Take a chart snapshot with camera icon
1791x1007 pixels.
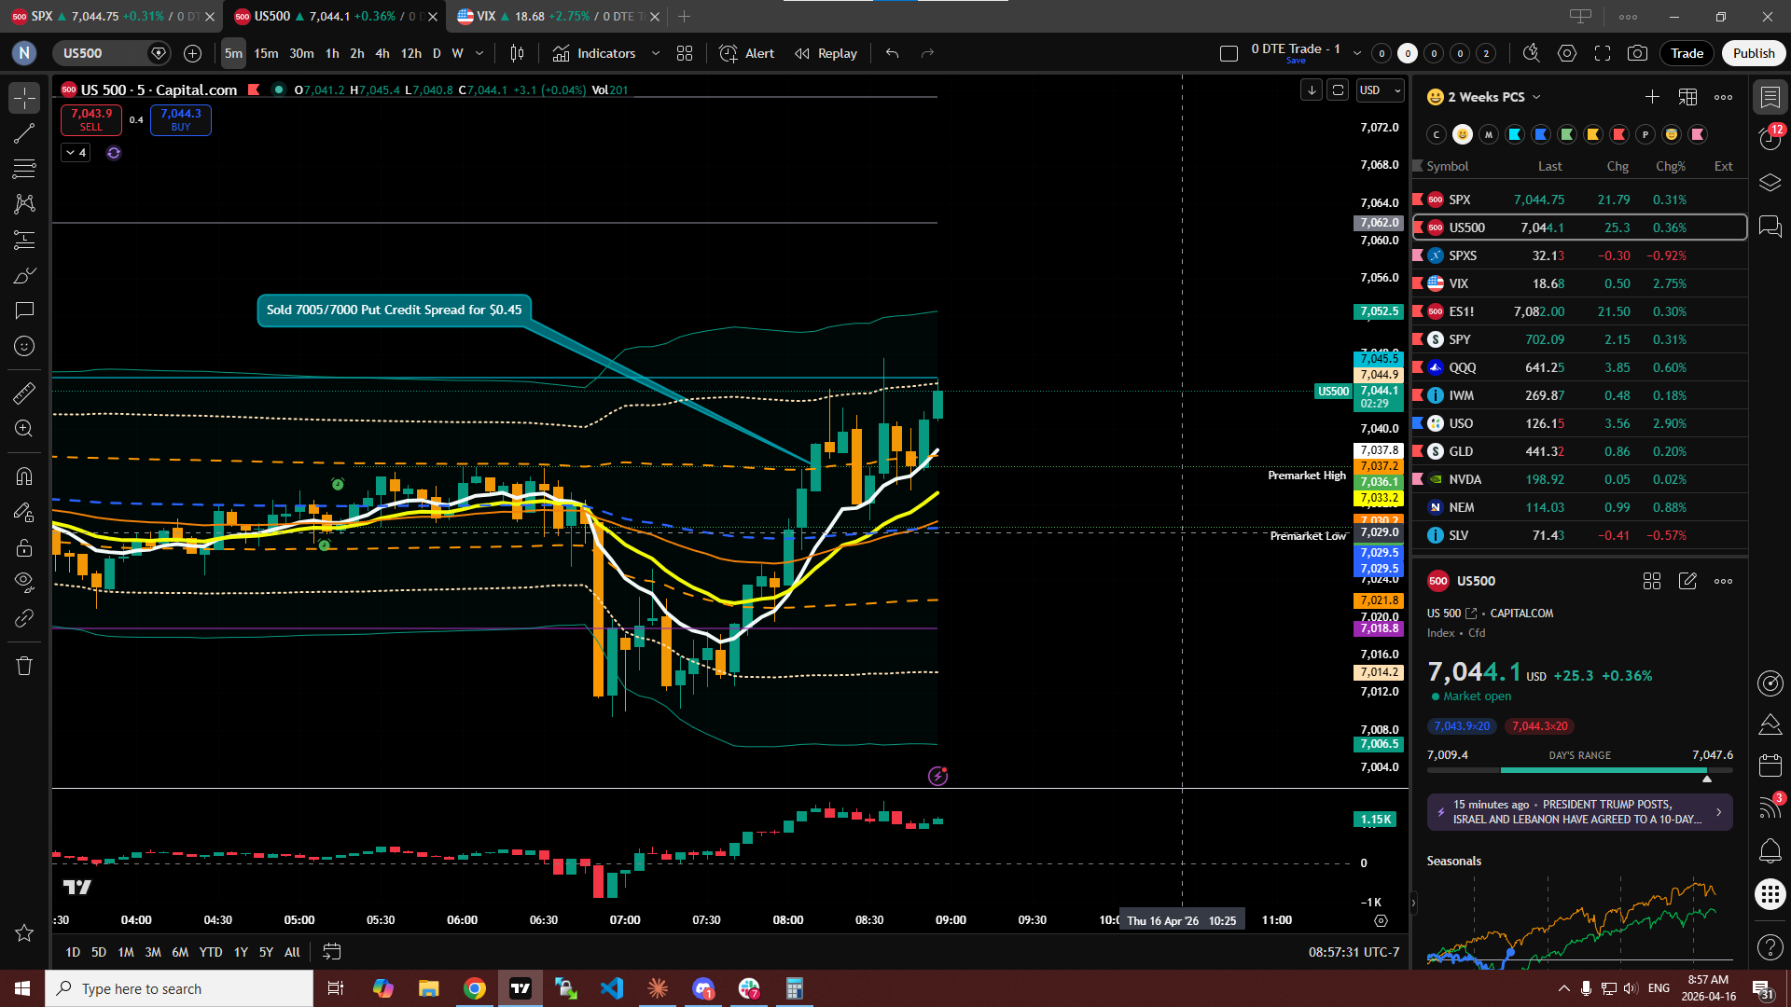[1637, 53]
